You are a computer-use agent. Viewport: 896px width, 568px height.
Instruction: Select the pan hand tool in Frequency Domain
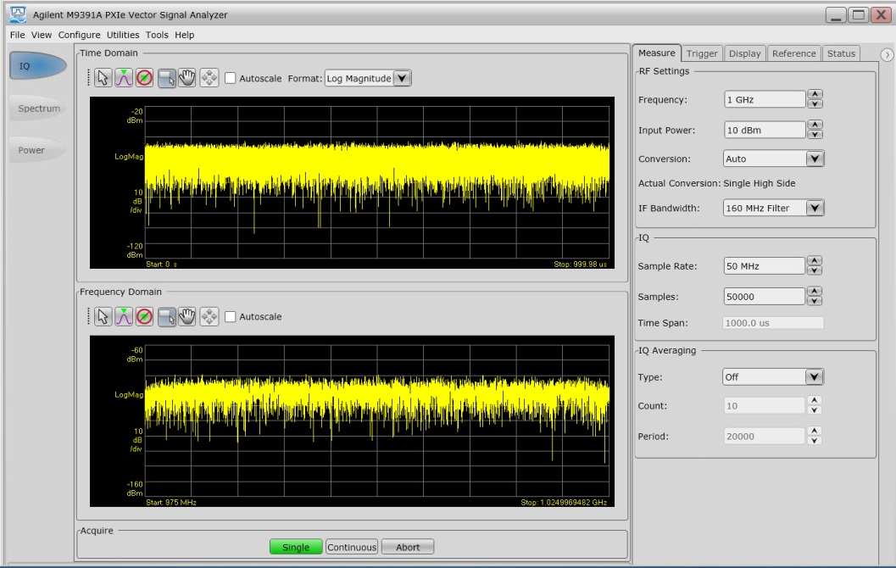tap(187, 316)
